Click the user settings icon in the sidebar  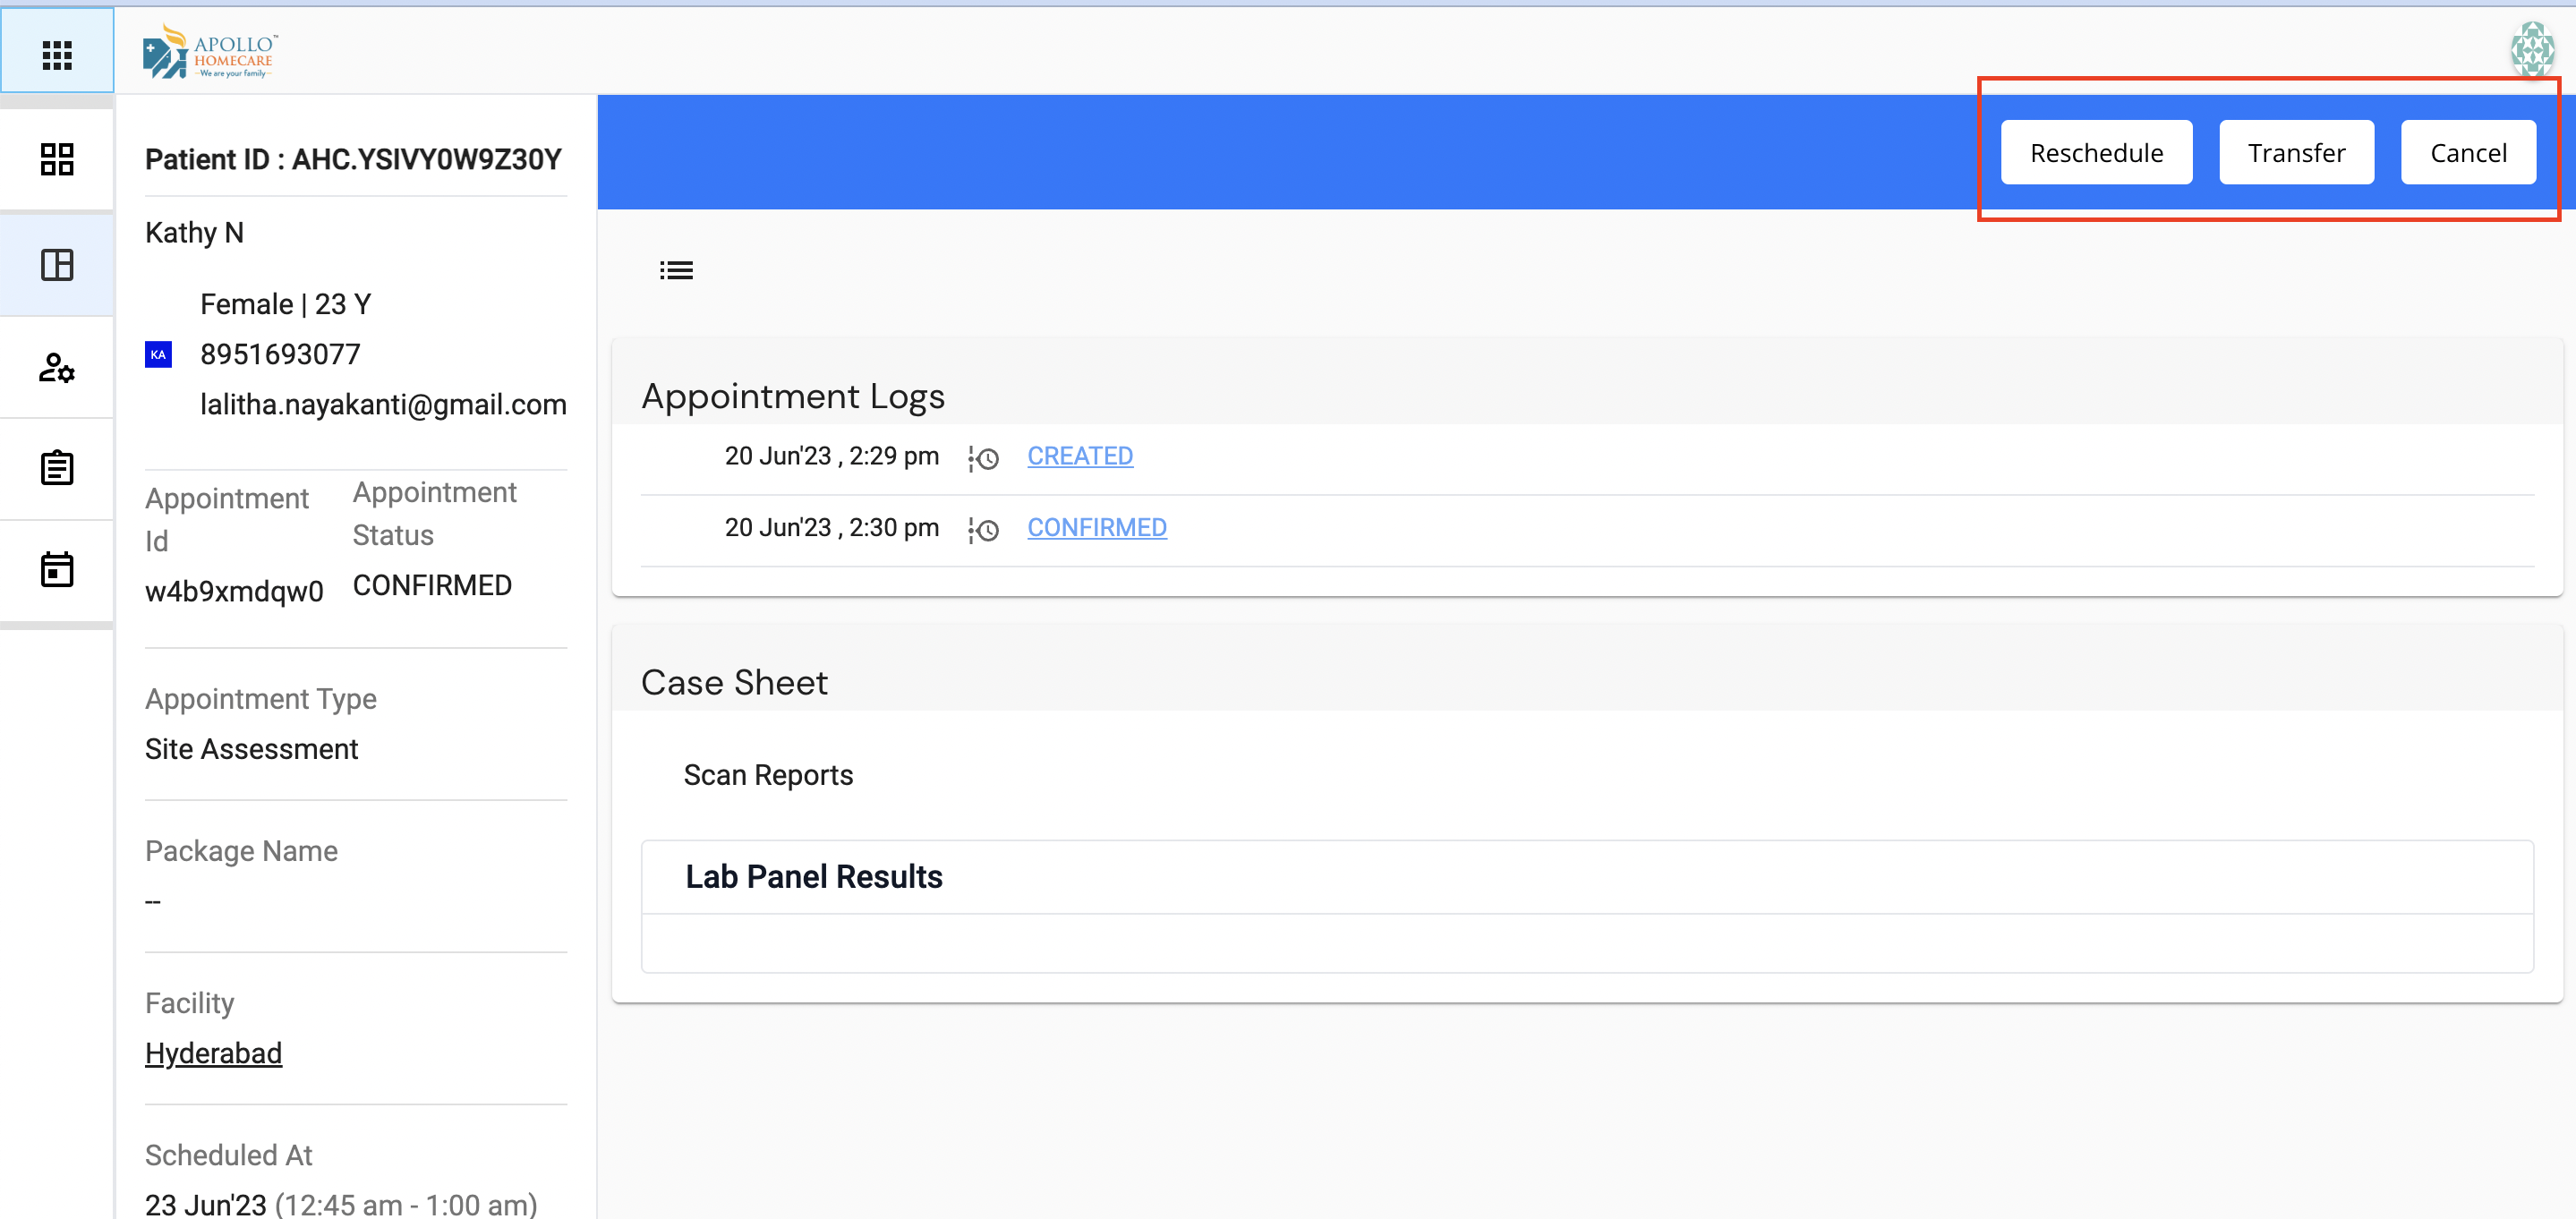(x=57, y=368)
